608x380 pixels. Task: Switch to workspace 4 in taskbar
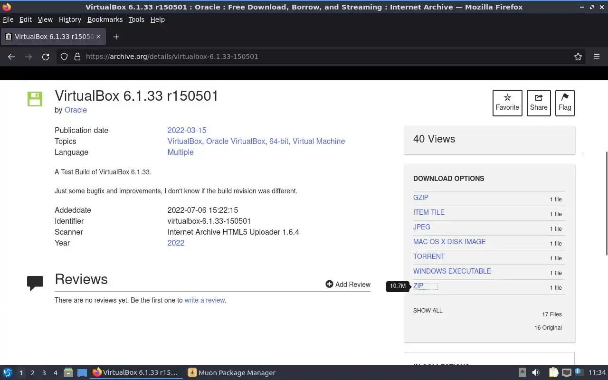(55, 373)
